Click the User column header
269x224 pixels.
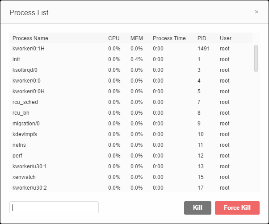pos(226,38)
